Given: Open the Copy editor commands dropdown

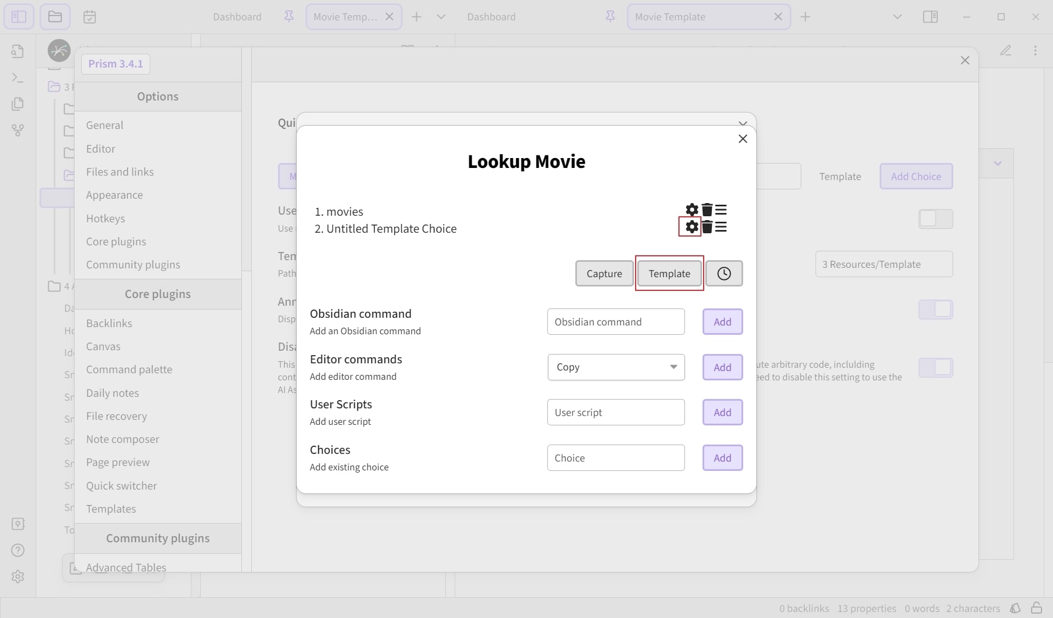Looking at the screenshot, I should click(616, 367).
